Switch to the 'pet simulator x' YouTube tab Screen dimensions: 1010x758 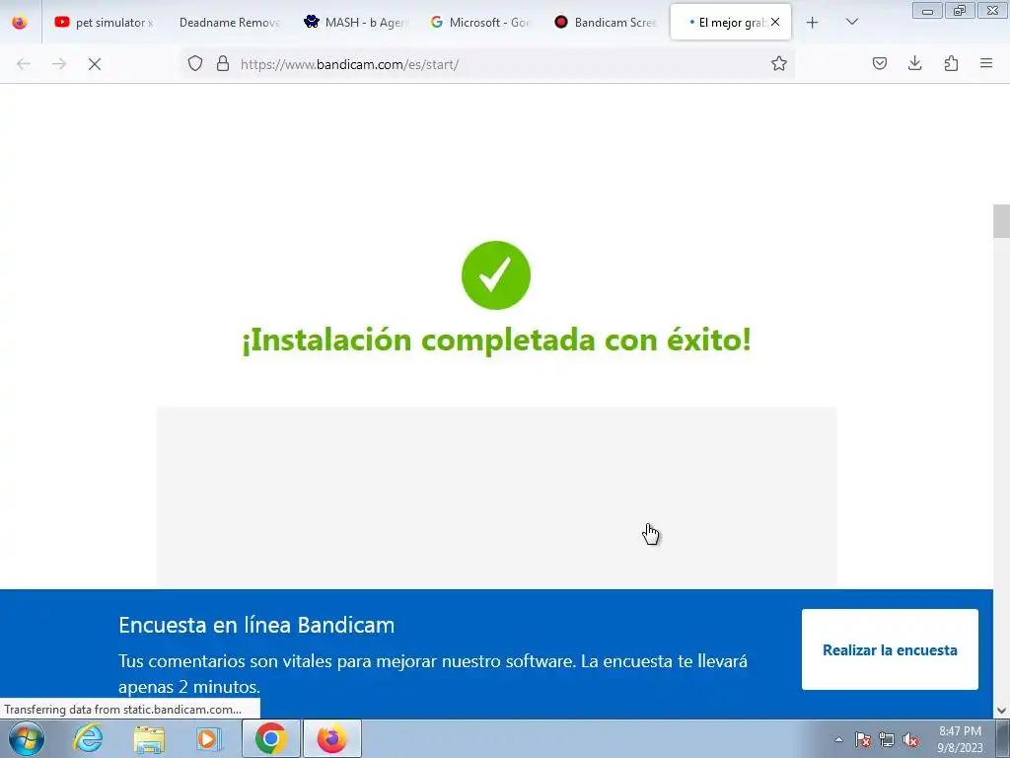click(105, 22)
